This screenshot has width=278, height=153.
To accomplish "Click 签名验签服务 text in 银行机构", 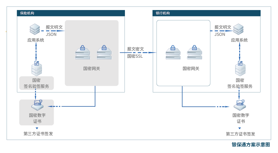I will [x=240, y=86].
